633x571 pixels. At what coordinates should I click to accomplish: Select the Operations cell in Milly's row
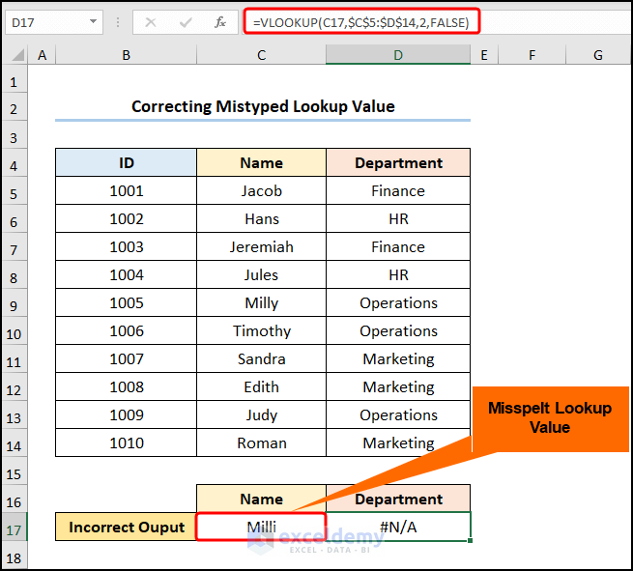(x=398, y=302)
